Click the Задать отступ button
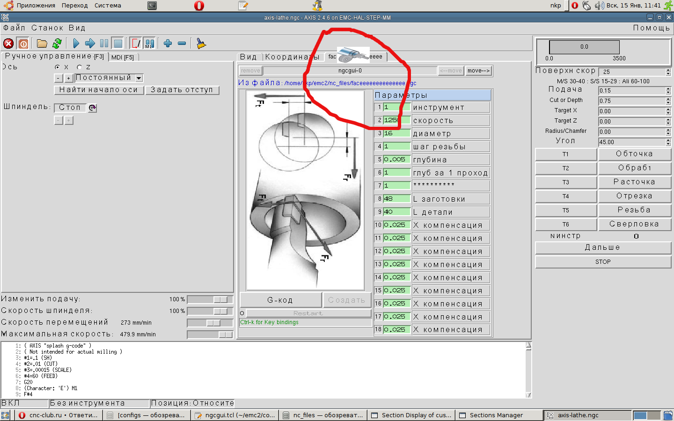The height and width of the screenshot is (421, 674). (x=182, y=90)
